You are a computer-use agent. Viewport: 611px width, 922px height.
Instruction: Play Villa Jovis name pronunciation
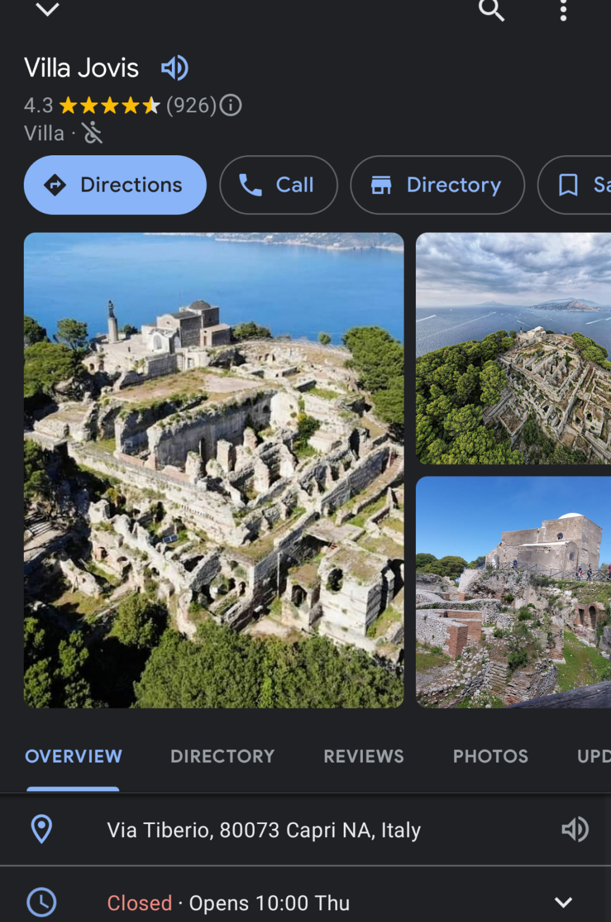click(174, 68)
